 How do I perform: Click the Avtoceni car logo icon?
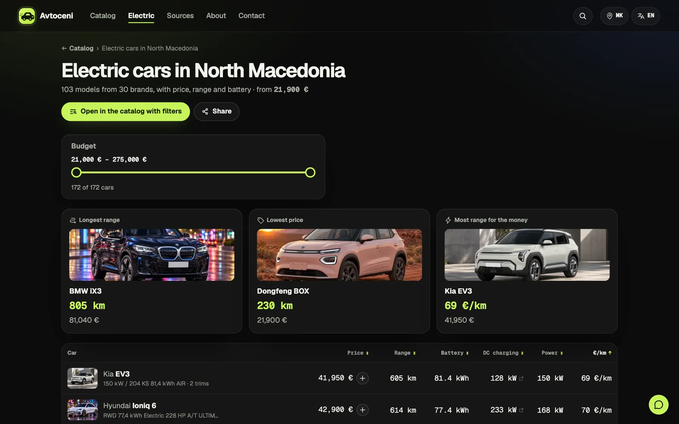27,16
